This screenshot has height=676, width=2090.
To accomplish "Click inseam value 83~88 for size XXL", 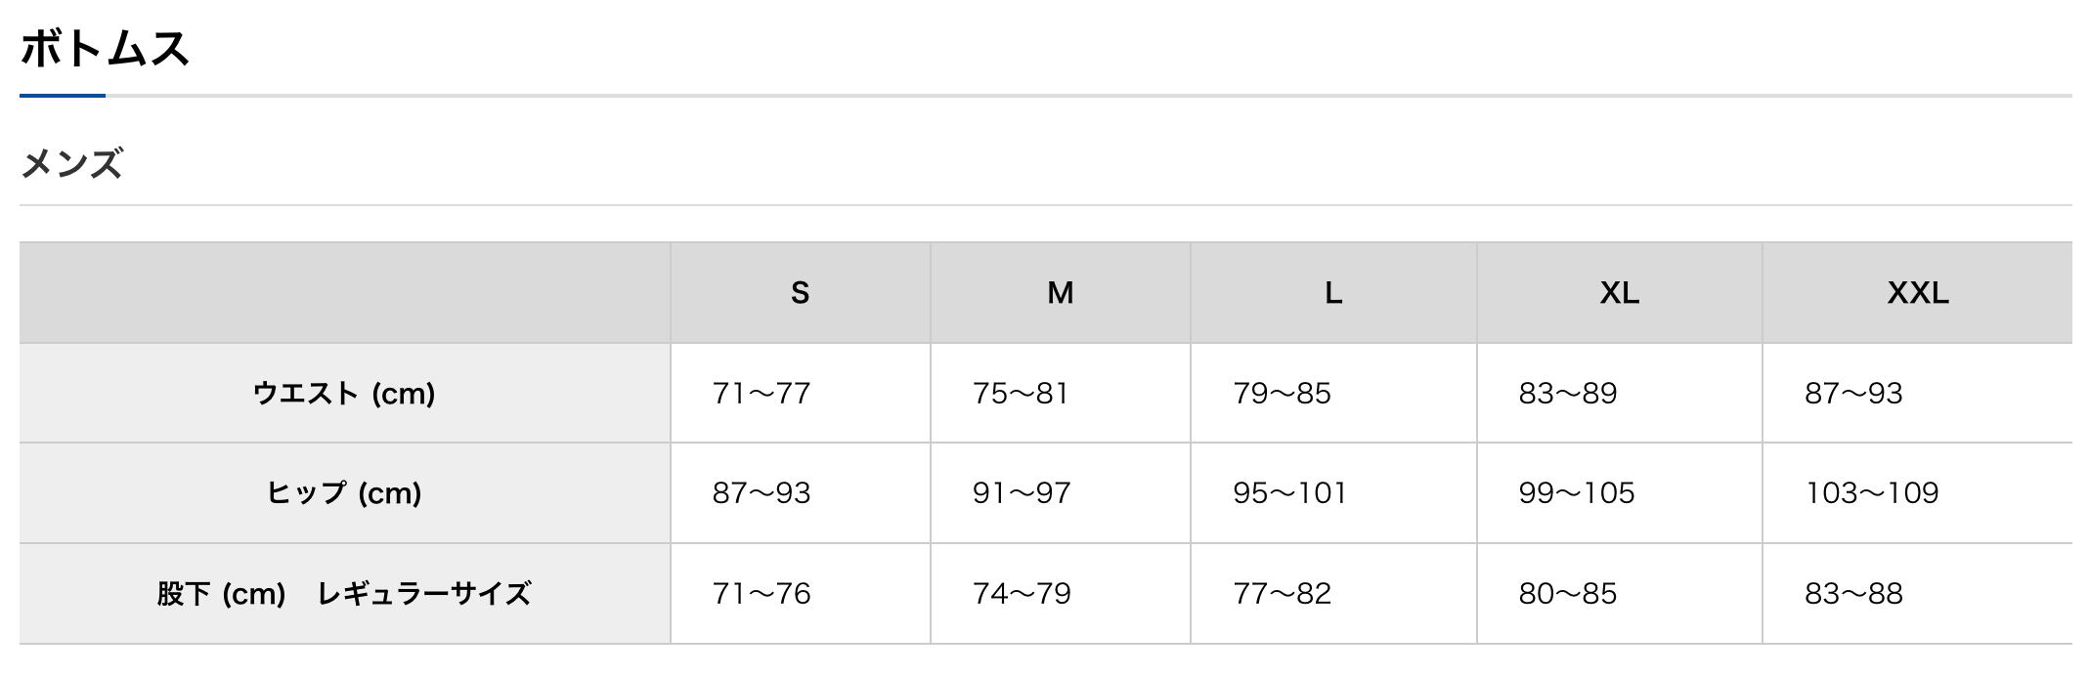I will [x=1853, y=594].
